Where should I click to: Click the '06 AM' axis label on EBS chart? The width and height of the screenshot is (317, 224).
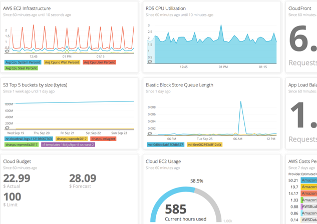(237, 139)
